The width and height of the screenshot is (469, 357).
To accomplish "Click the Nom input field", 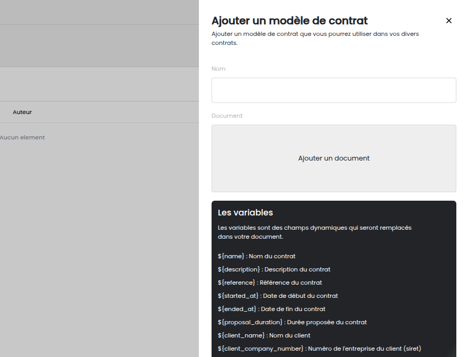I will [x=333, y=90].
